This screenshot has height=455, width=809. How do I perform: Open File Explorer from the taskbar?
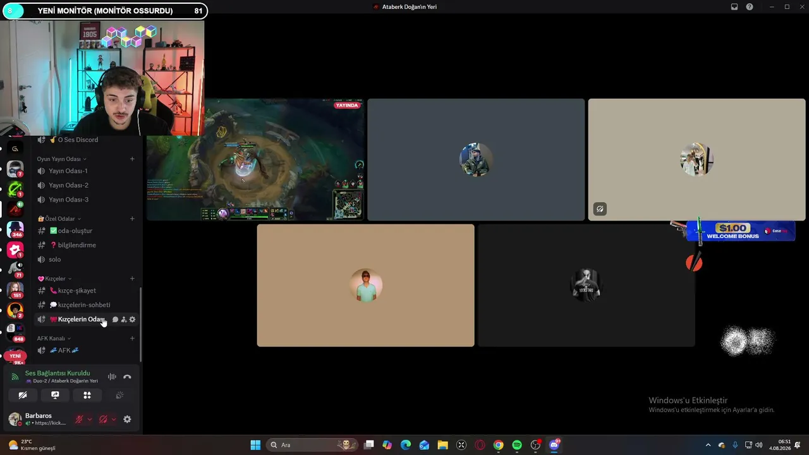coord(442,445)
